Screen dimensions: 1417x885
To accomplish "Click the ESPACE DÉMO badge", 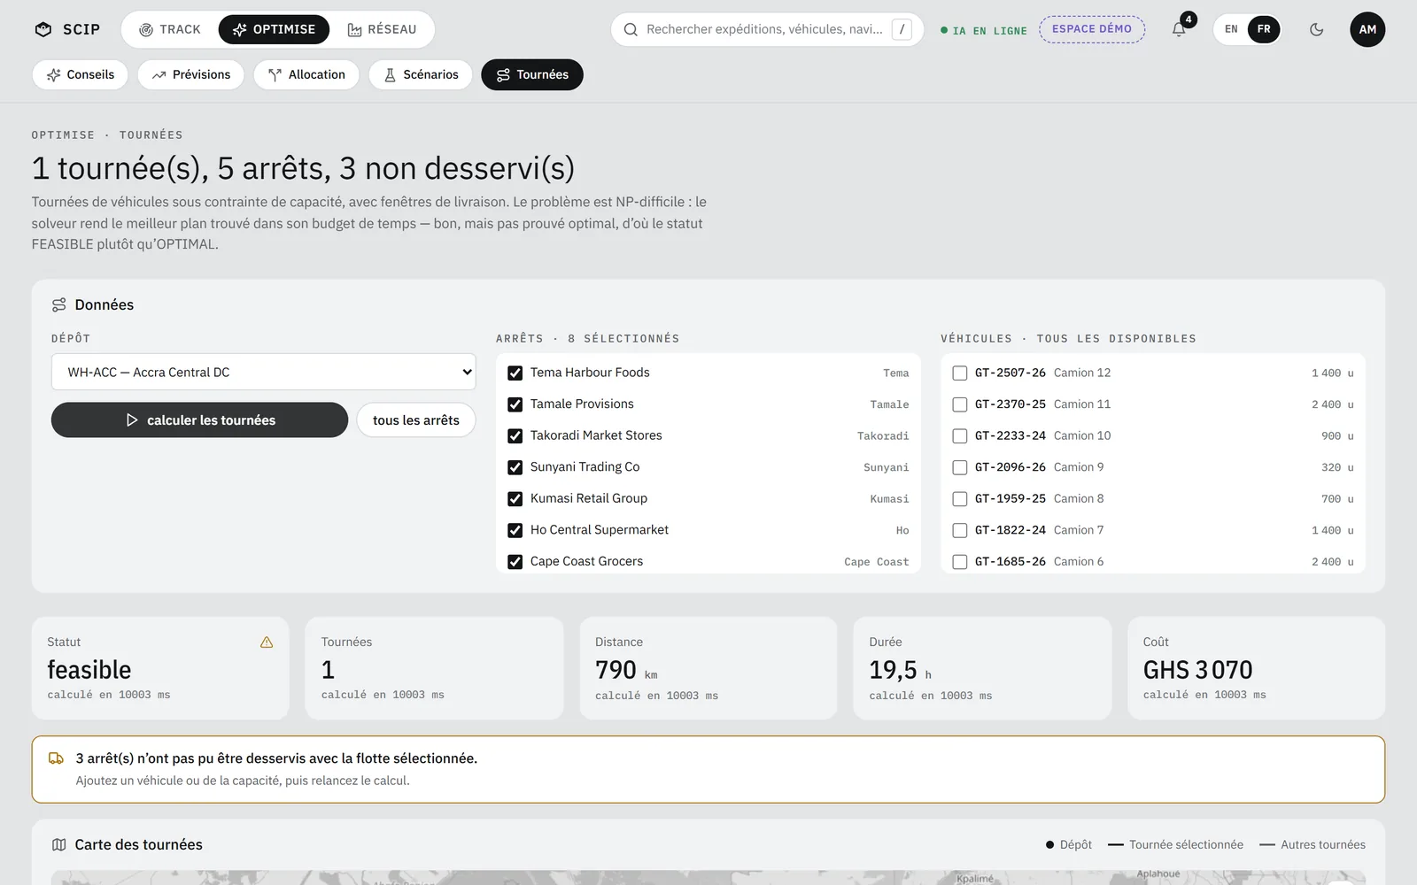I will pos(1092,29).
